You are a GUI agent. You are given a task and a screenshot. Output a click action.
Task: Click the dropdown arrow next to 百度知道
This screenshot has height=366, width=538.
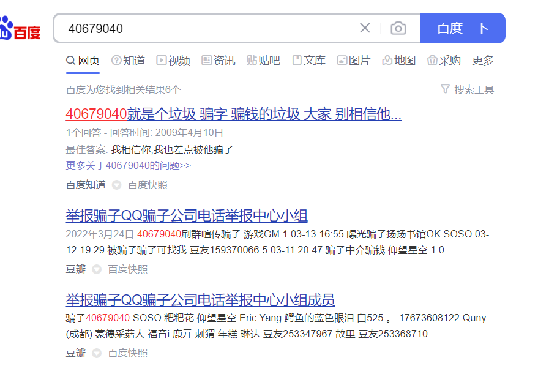[117, 185]
